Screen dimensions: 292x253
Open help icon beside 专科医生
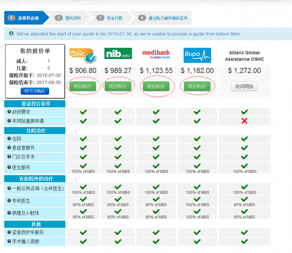click(x=9, y=201)
